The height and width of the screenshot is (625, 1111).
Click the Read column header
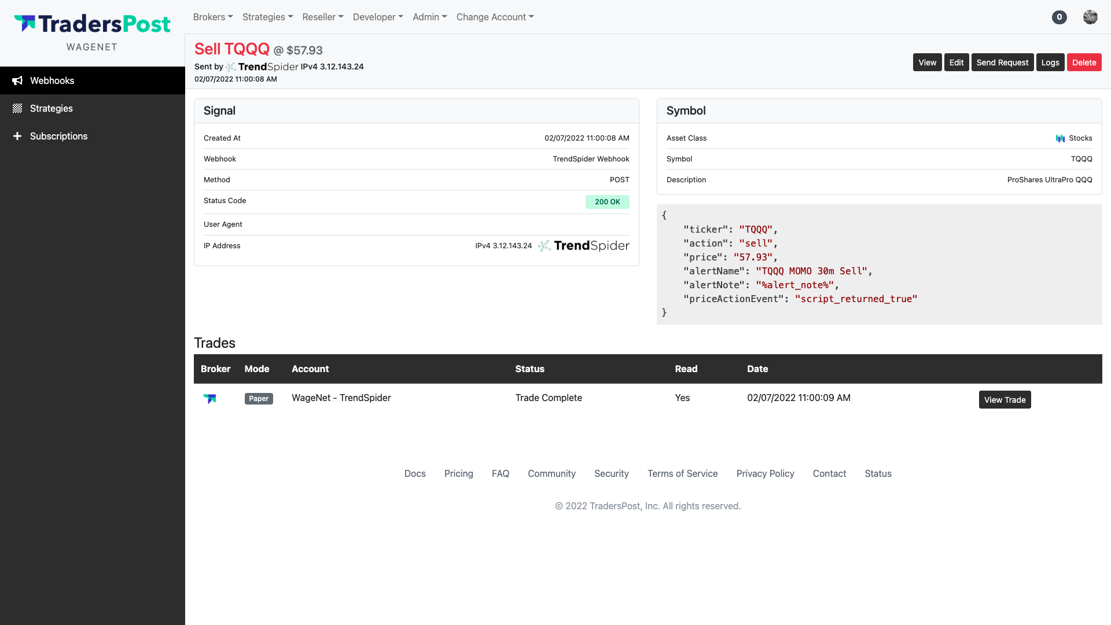686,369
